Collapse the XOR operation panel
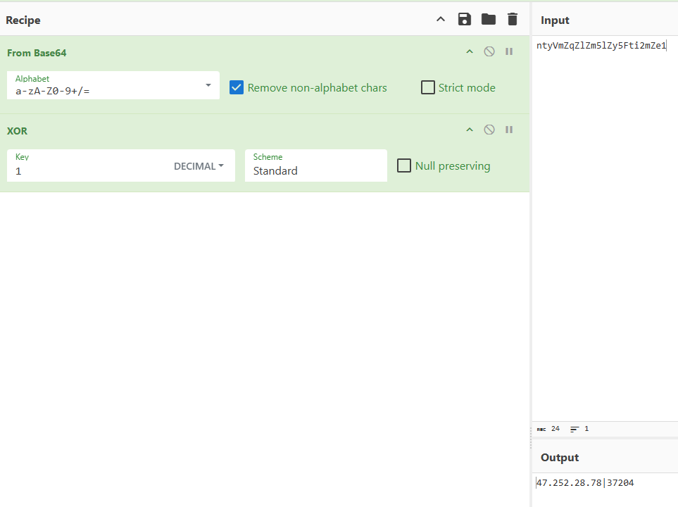 click(x=470, y=130)
